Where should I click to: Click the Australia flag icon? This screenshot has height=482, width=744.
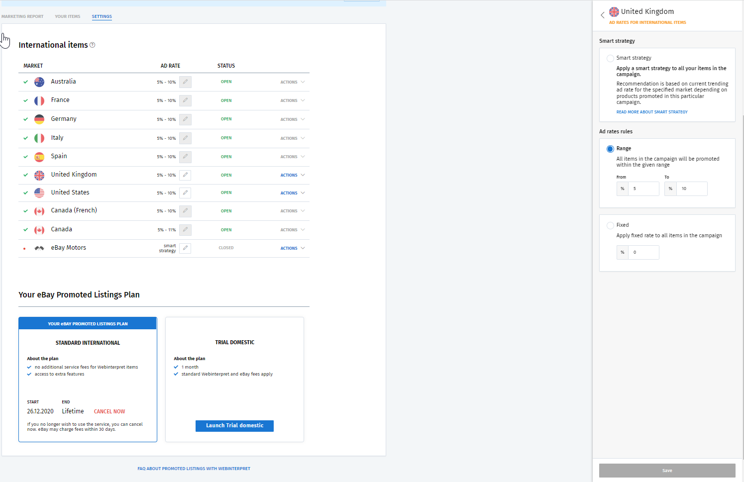pos(39,82)
